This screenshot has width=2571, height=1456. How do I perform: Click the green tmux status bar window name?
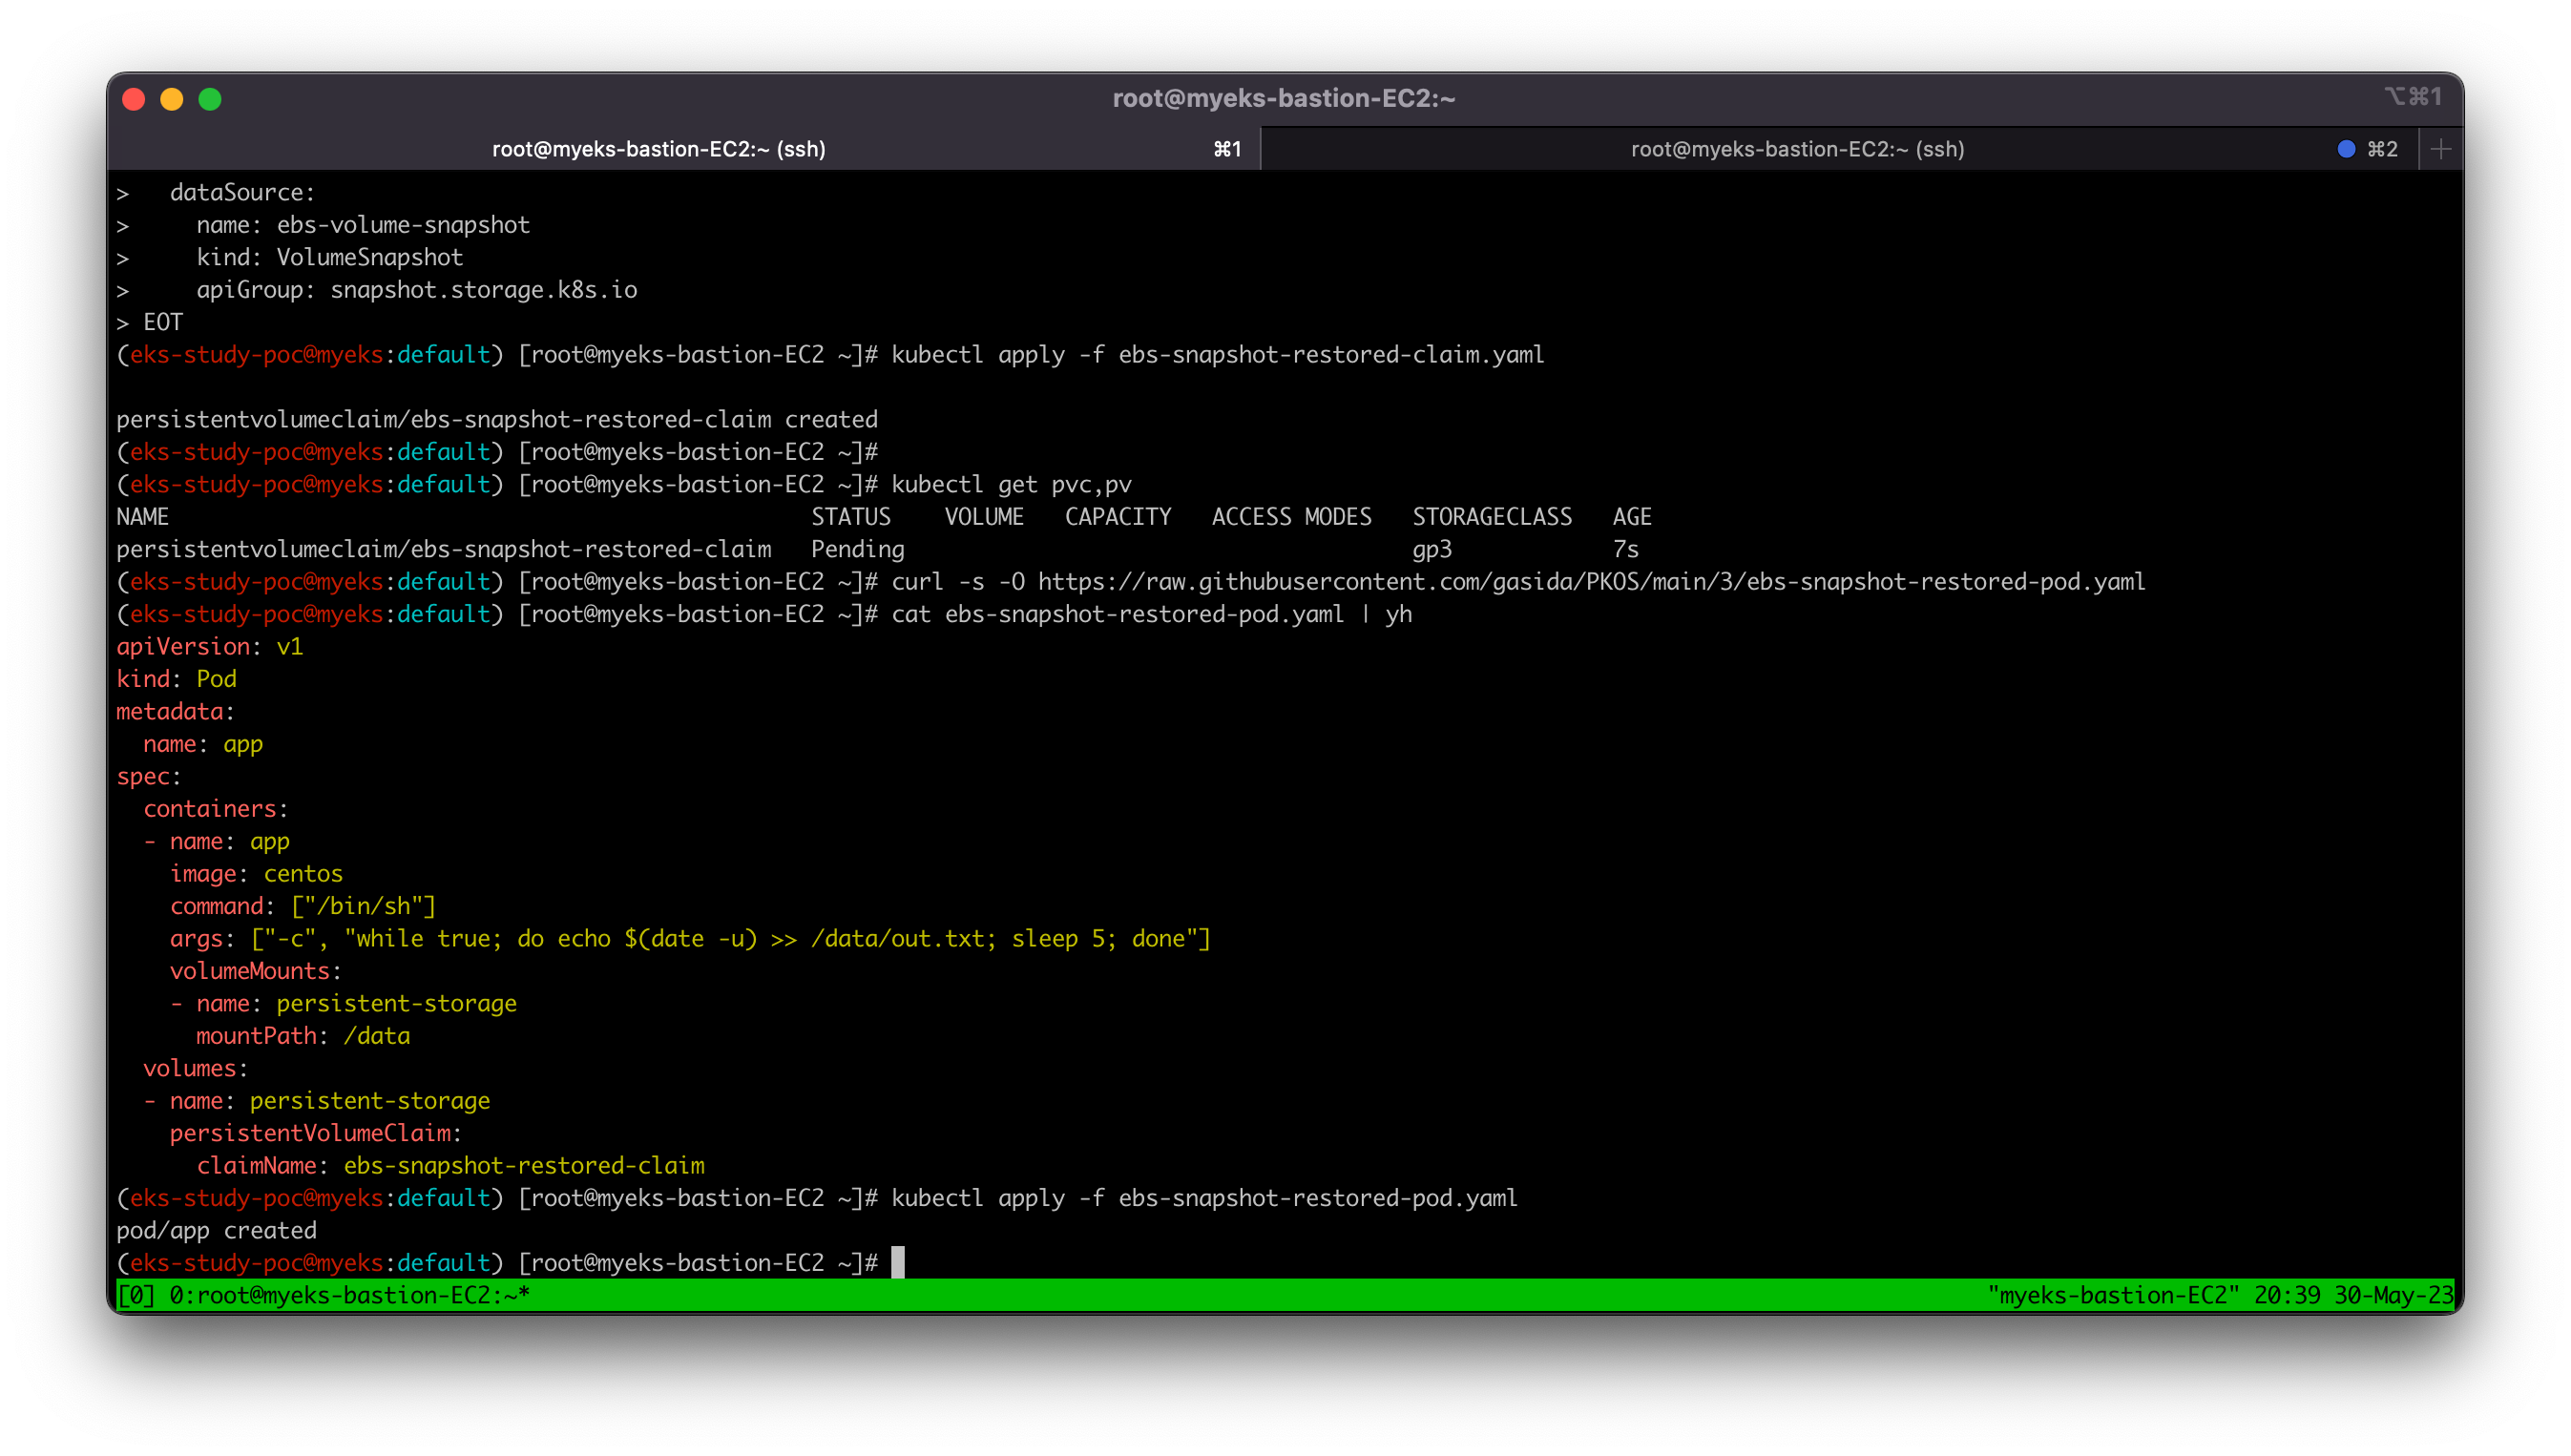[x=348, y=1296]
